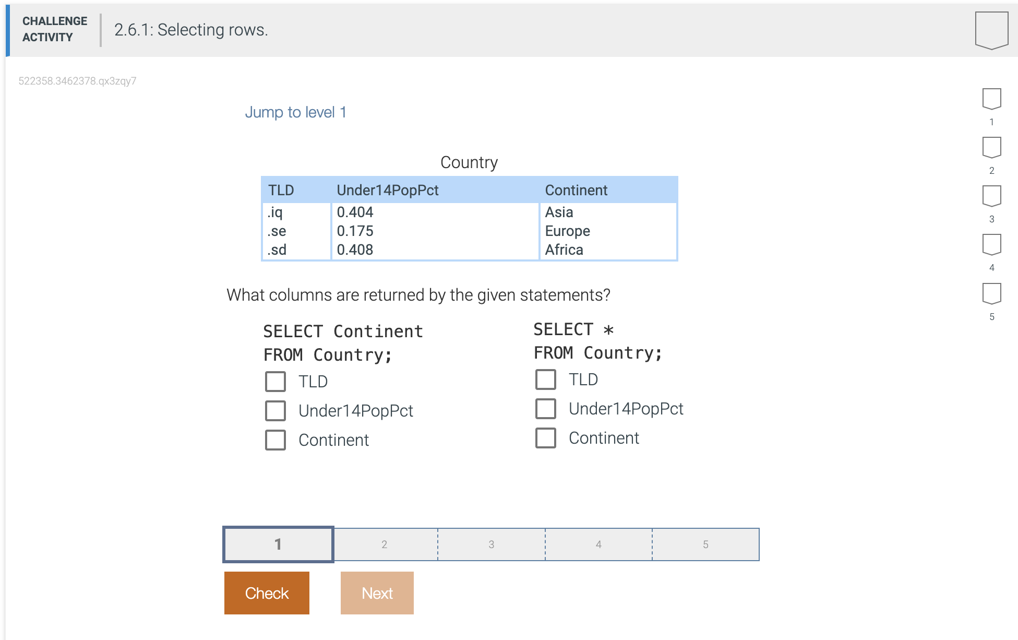Open question 2 in the progression bar
1018x640 pixels.
(x=385, y=544)
